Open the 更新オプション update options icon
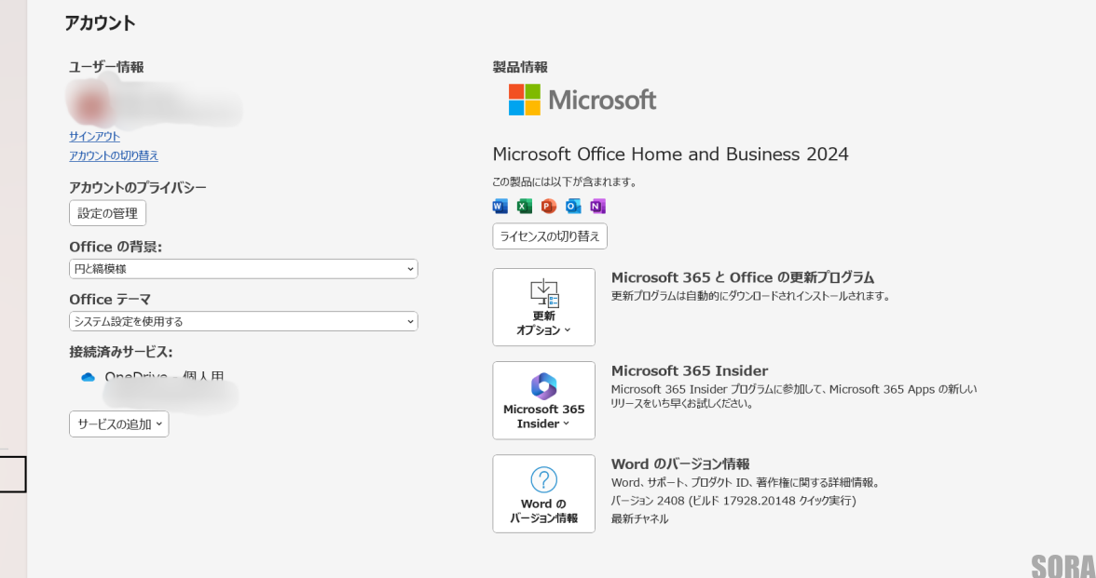This screenshot has width=1096, height=578. pyautogui.click(x=543, y=294)
